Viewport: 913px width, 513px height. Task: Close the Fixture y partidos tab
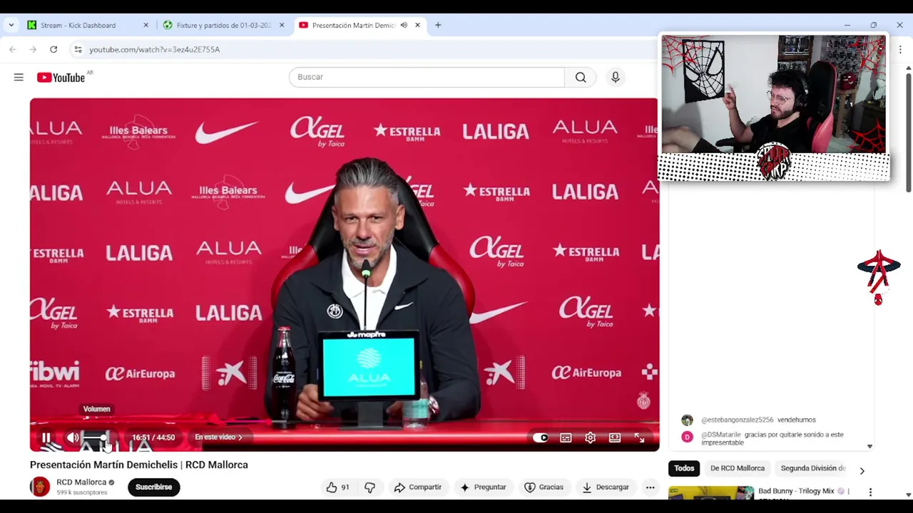281,25
